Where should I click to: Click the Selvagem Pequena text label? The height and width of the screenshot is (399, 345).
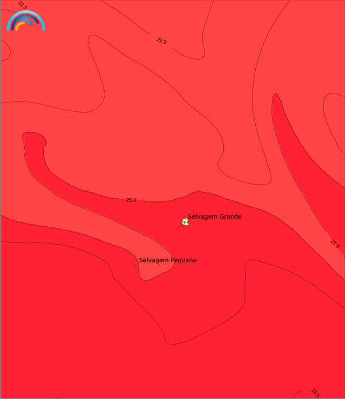168,260
